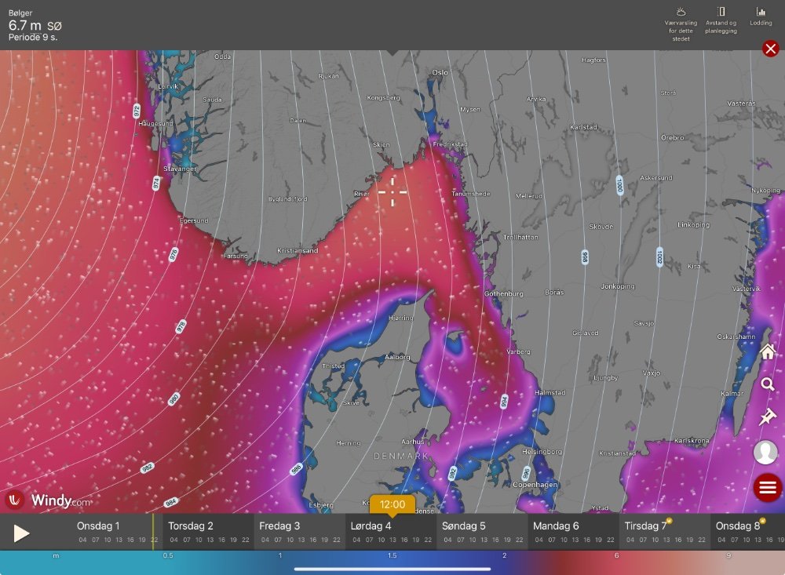Choose Mandag 6 in the timeline
Image resolution: width=785 pixels, height=575 pixels.
tap(556, 526)
